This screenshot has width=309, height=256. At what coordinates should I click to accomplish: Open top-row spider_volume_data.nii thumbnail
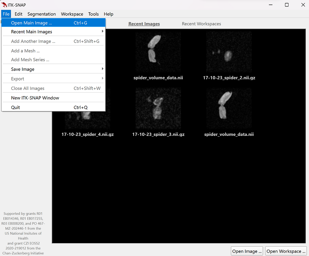click(x=158, y=52)
